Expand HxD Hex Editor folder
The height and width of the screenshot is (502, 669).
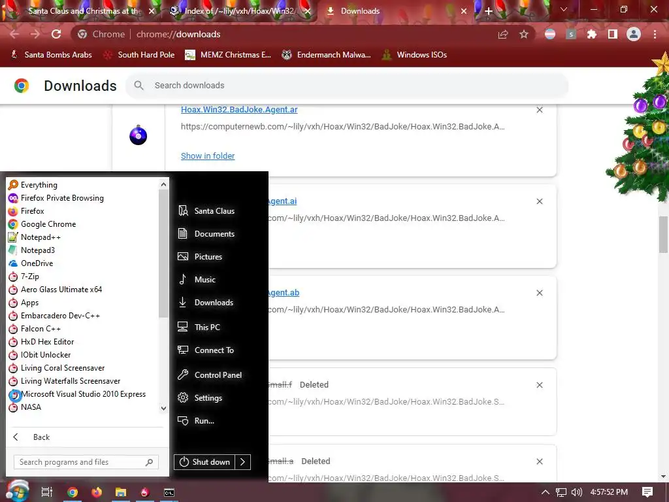83,342
